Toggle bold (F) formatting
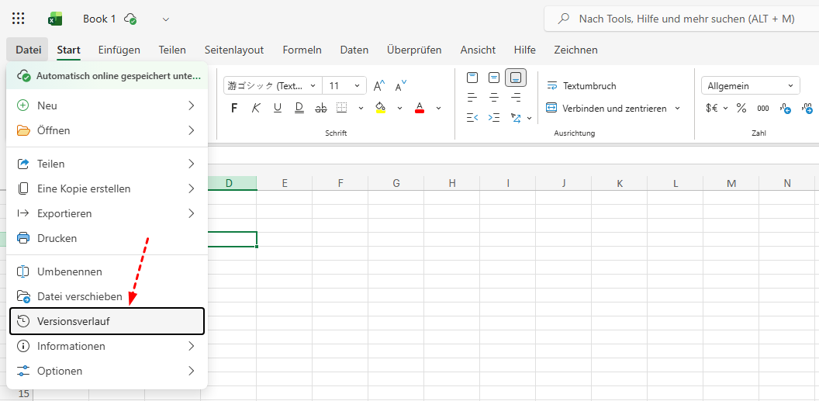The image size is (819, 401). tap(234, 109)
